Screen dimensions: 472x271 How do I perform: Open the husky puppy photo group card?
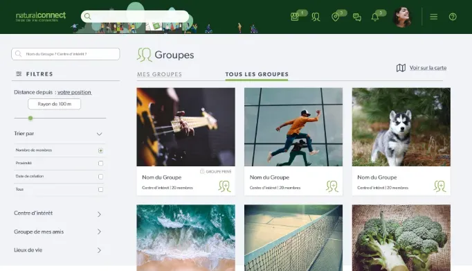401,127
